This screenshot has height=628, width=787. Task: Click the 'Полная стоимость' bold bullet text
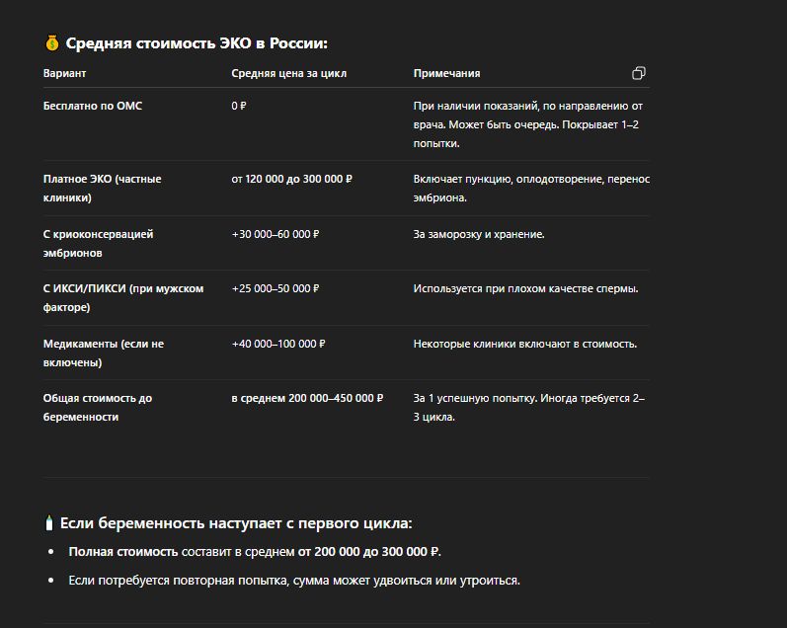123,552
